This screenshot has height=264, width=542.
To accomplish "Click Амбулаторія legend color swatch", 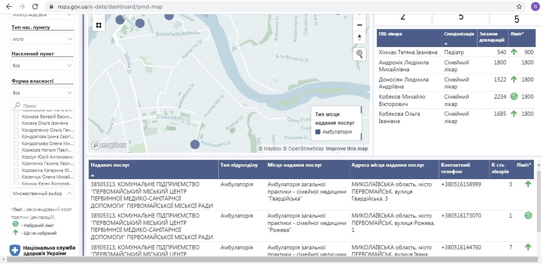I will 318,132.
